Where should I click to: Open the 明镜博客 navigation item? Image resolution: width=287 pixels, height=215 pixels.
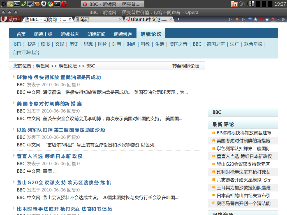pos(123,34)
